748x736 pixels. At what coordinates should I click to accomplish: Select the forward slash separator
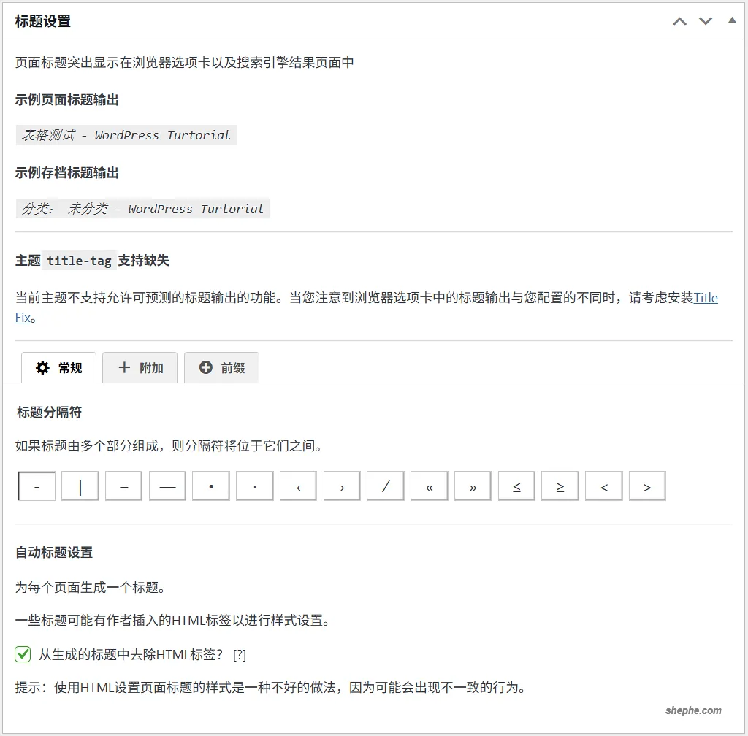pos(385,486)
